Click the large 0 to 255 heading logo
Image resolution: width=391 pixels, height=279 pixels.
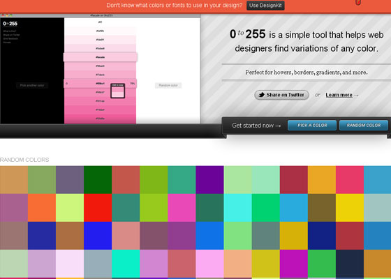[x=248, y=34]
